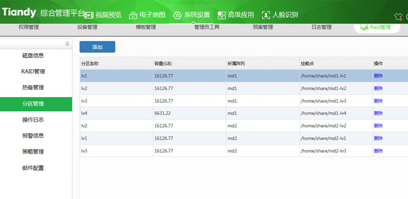Select the row with mount /home/share/md2-lv2
408x199 pixels.
coord(244,126)
